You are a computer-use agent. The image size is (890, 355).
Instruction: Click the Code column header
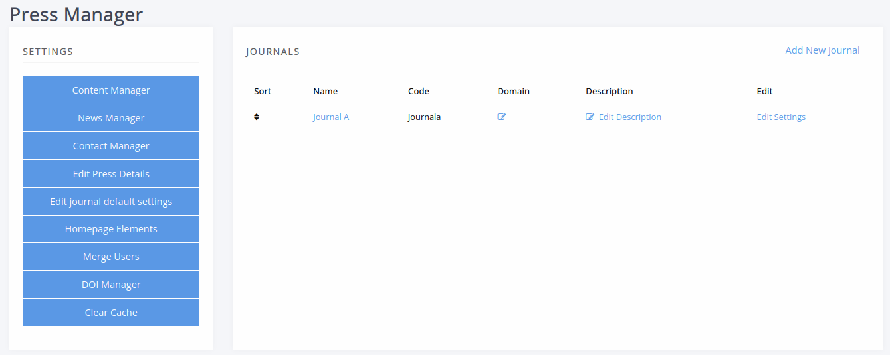point(419,91)
